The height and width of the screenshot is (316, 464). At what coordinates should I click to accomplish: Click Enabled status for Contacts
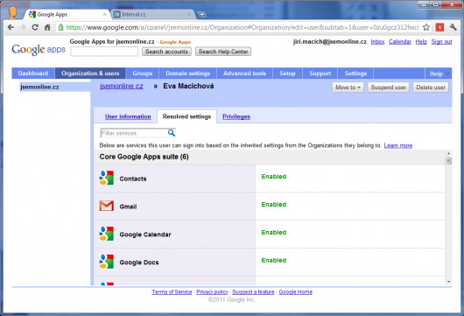pyautogui.click(x=274, y=177)
